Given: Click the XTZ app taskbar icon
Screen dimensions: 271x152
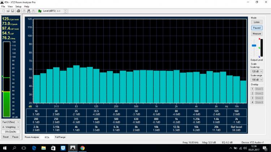Looking at the screenshot, I should pos(73,148).
